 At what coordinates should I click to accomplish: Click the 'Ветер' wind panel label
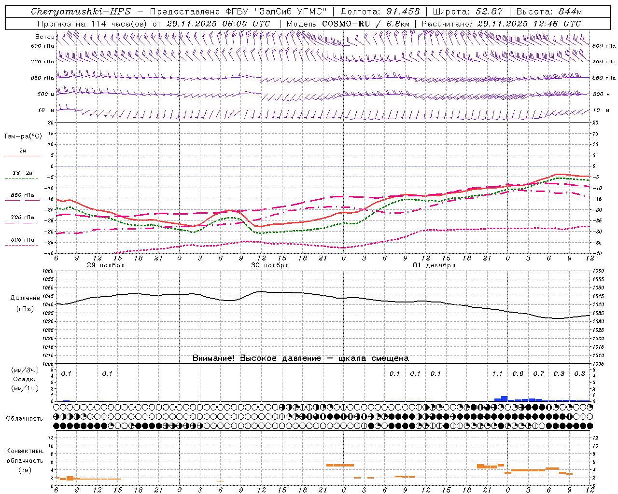(x=44, y=37)
